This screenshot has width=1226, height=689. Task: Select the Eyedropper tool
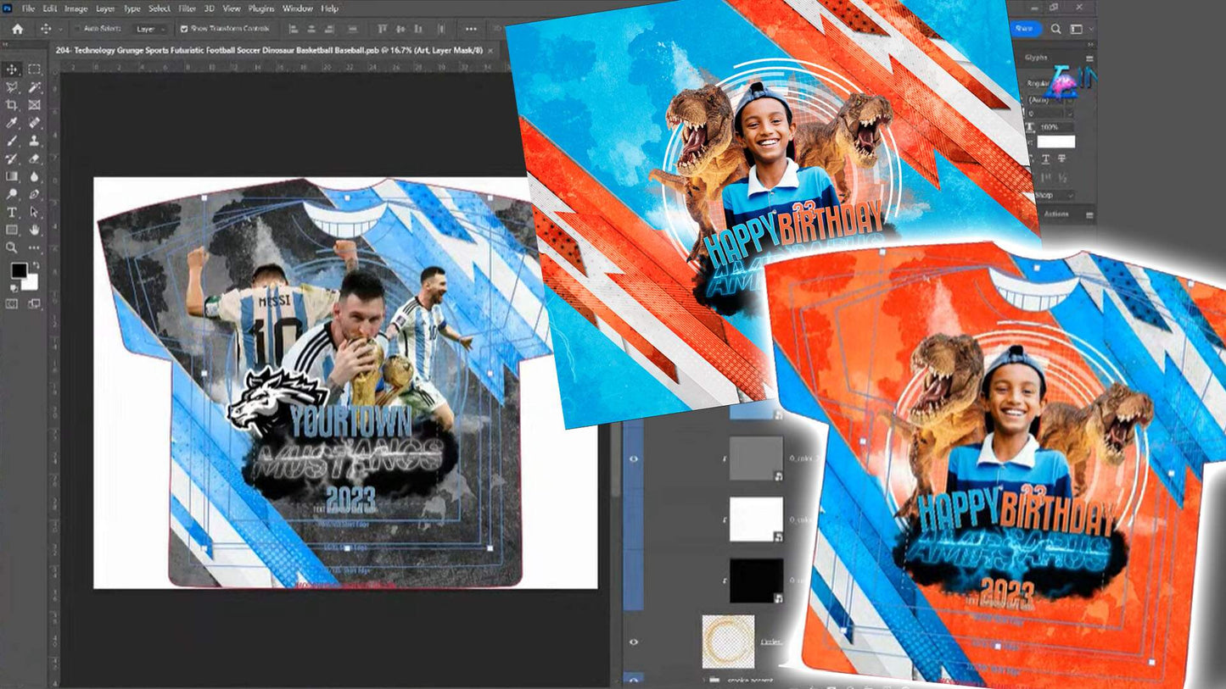tap(13, 123)
